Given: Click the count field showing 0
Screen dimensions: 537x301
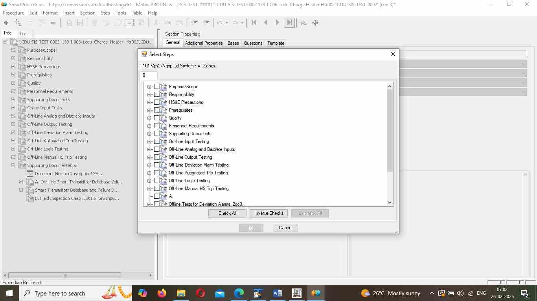Looking at the screenshot, I should point(149,75).
